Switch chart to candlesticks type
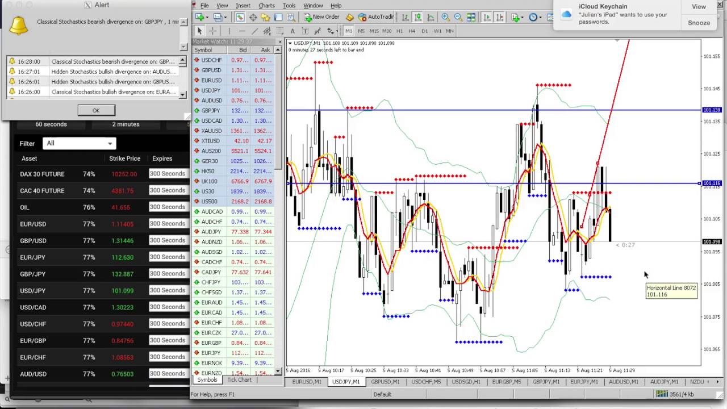 pyautogui.click(x=418, y=17)
